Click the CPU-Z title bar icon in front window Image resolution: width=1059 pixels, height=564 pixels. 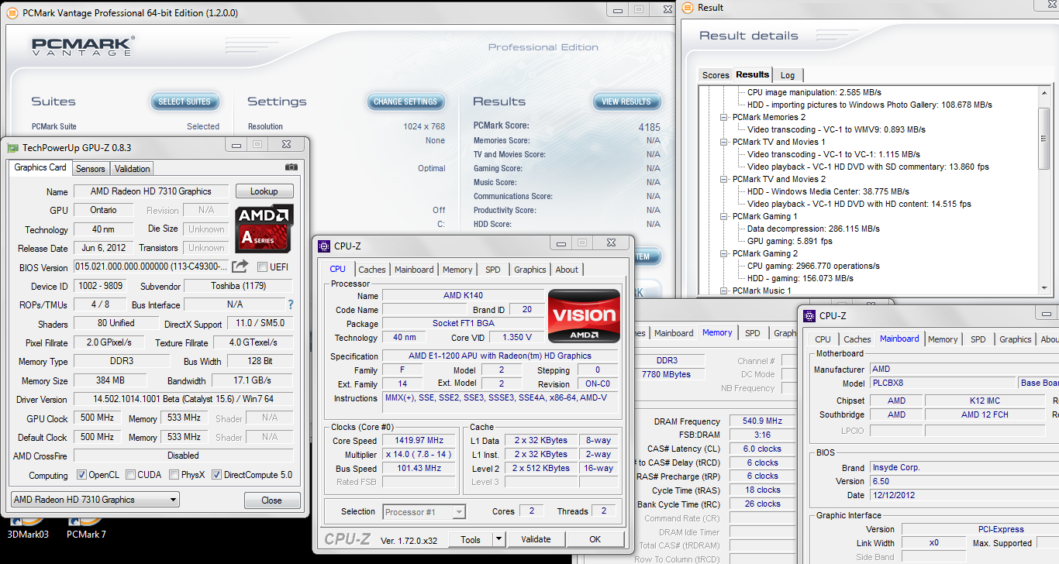pos(325,246)
